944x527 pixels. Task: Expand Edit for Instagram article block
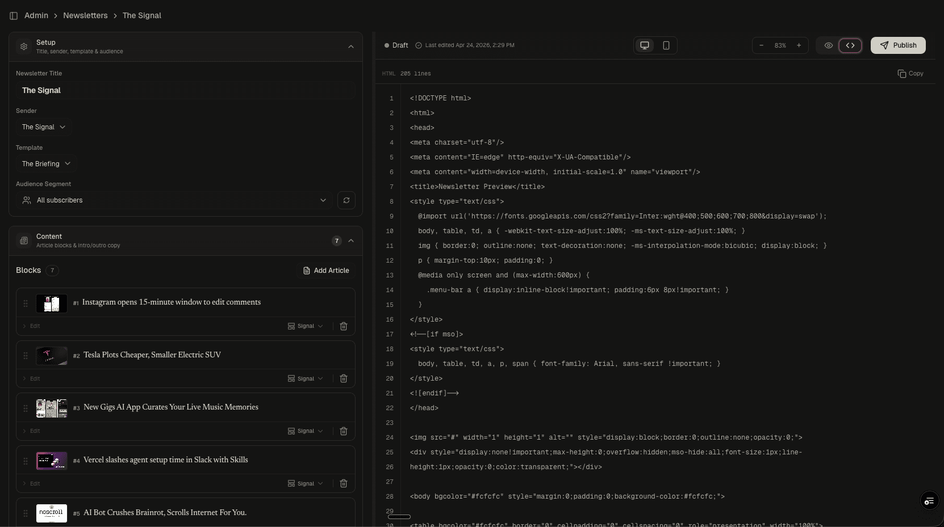click(31, 326)
